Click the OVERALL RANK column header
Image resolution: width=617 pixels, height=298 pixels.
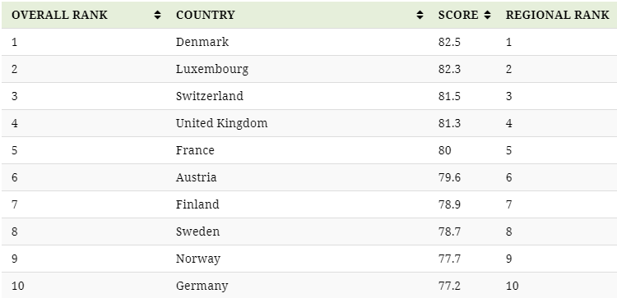click(84, 15)
